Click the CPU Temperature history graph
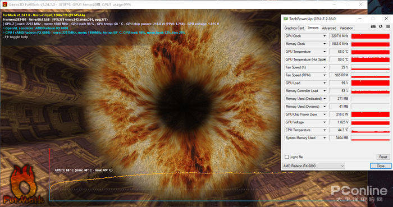 click(x=371, y=130)
